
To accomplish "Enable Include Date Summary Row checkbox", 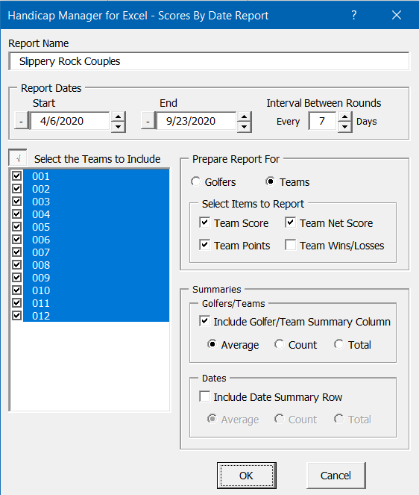I will [204, 396].
